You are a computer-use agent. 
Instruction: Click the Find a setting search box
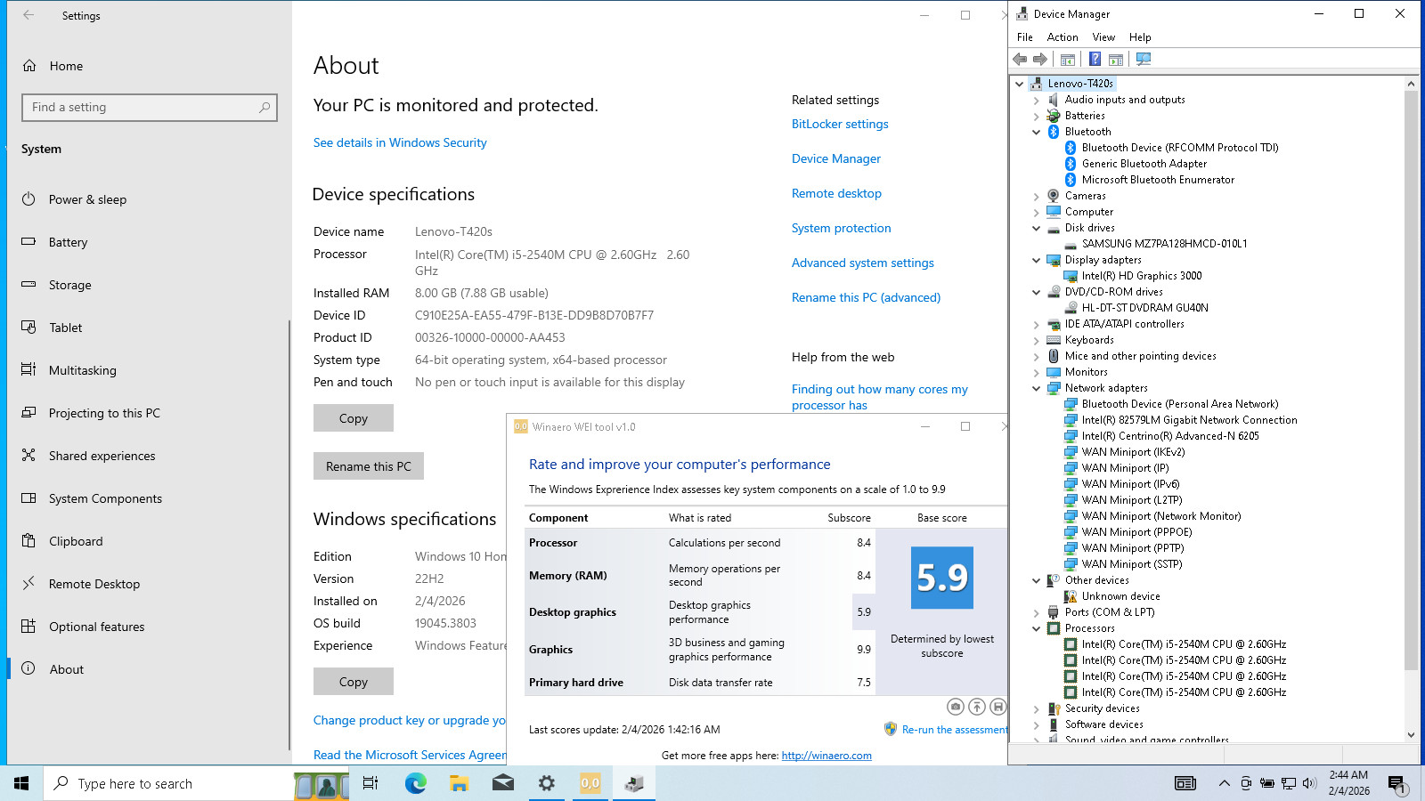tap(150, 108)
